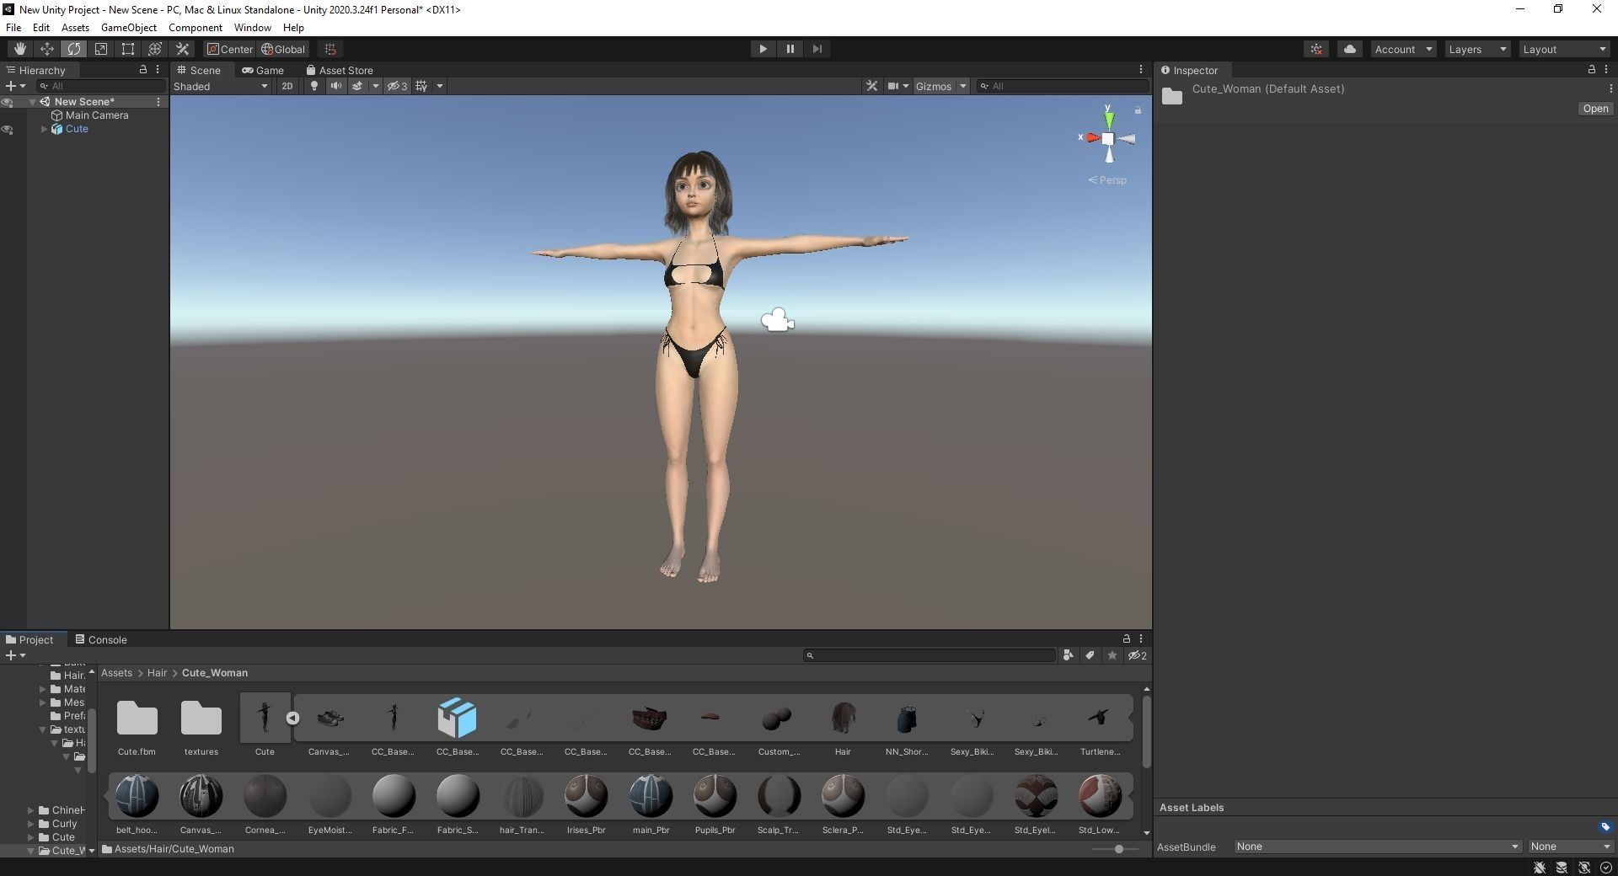
Task: Open the GameObject menu
Action: (129, 27)
